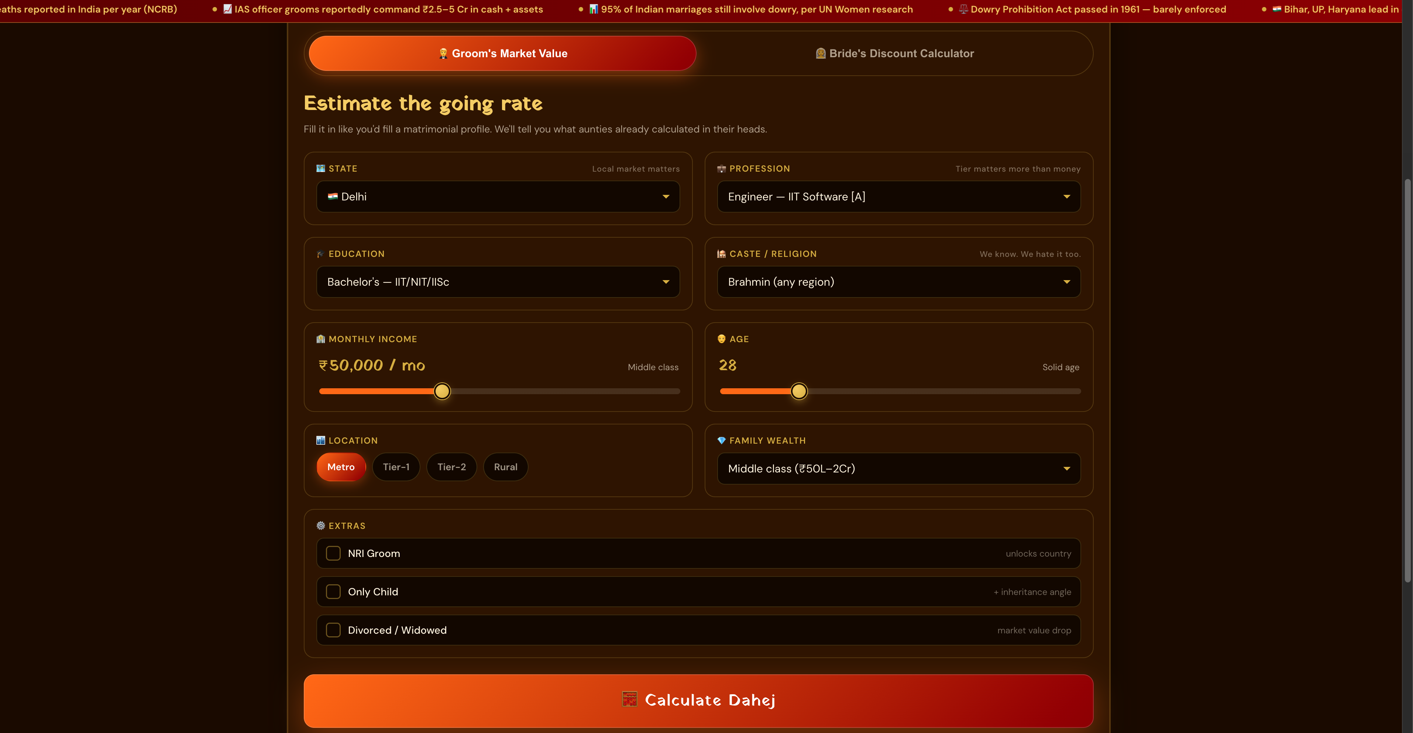
Task: Click the Extras gear icon
Action: pyautogui.click(x=321, y=526)
